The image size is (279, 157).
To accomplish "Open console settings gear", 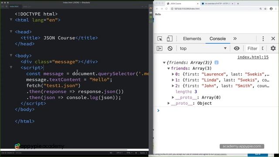I will coord(273,48).
